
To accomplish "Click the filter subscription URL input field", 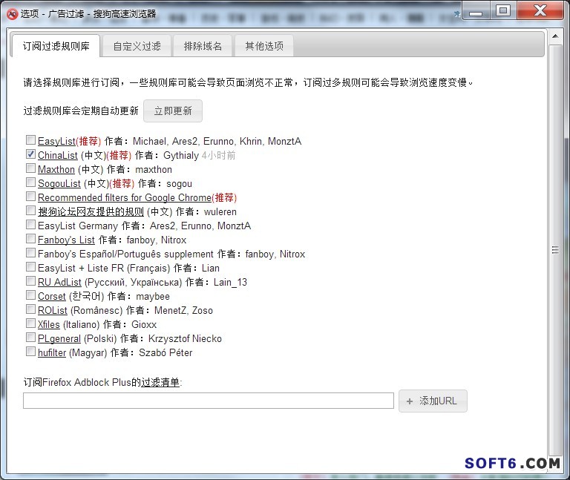I will click(x=208, y=401).
